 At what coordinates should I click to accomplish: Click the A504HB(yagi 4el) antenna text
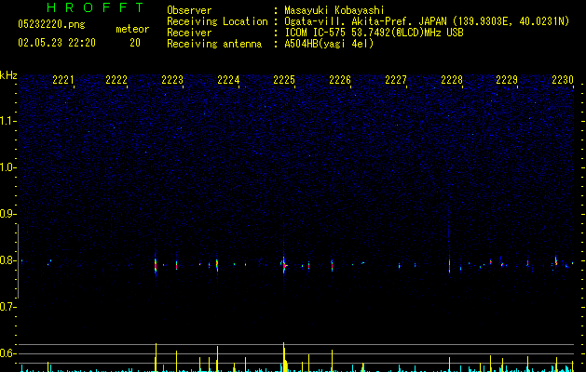click(329, 44)
